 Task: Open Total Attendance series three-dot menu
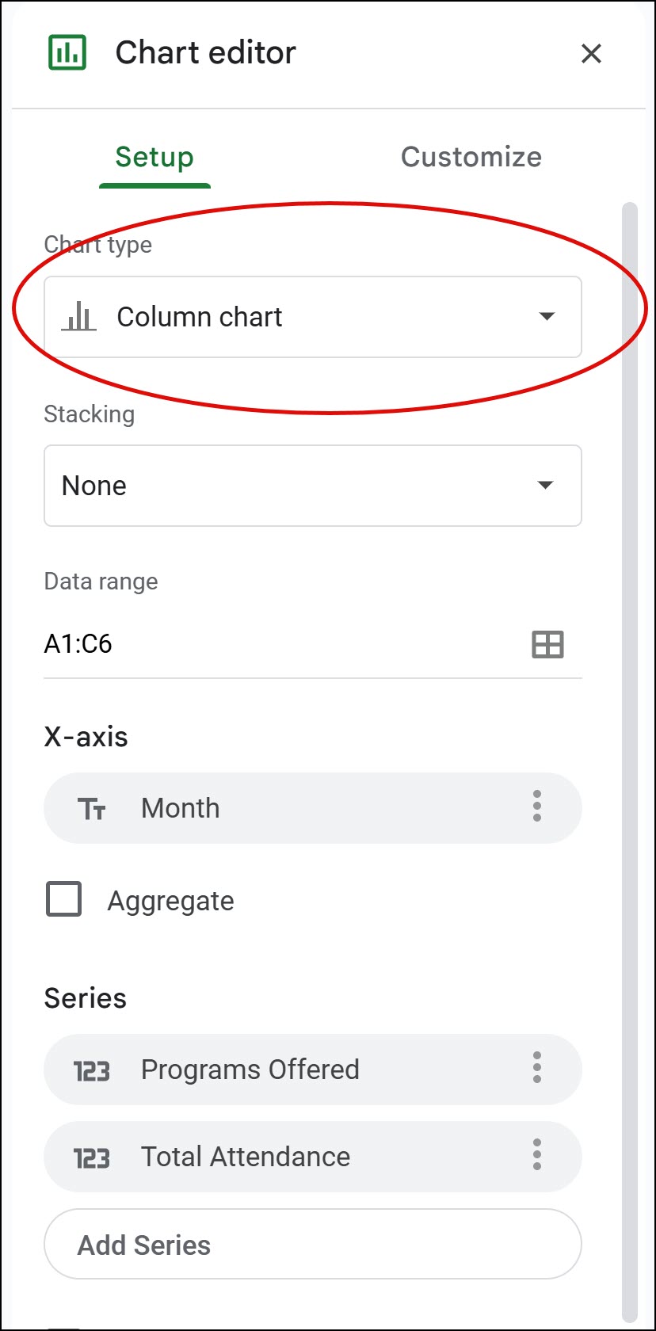537,1155
